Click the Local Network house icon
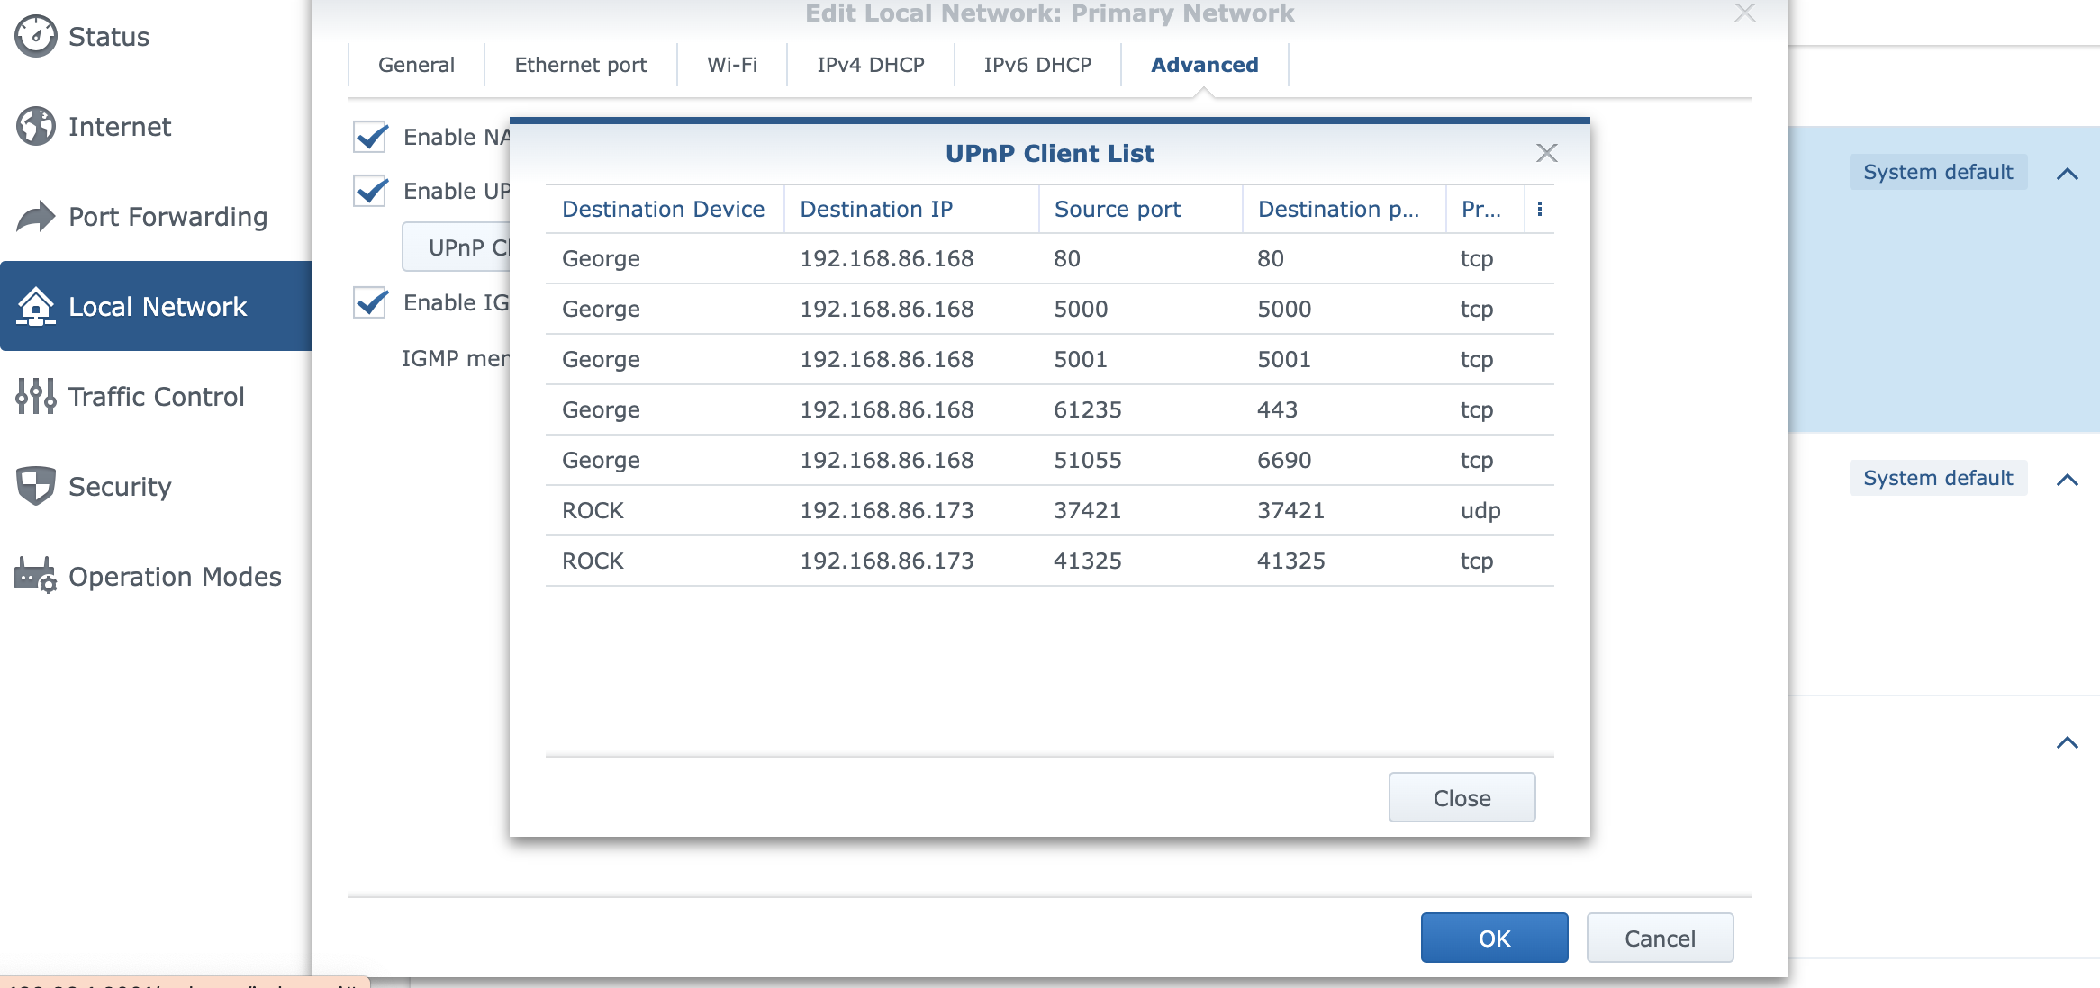Image resolution: width=2100 pixels, height=988 pixels. tap(36, 307)
